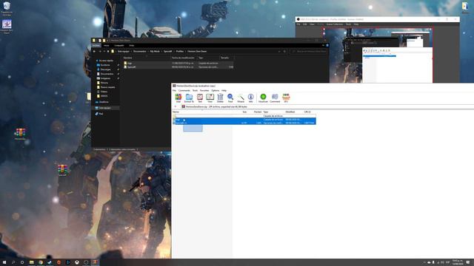Open the Favorites menu in WinRAR
Viewport: 474px width, 266px height.
click(x=204, y=90)
